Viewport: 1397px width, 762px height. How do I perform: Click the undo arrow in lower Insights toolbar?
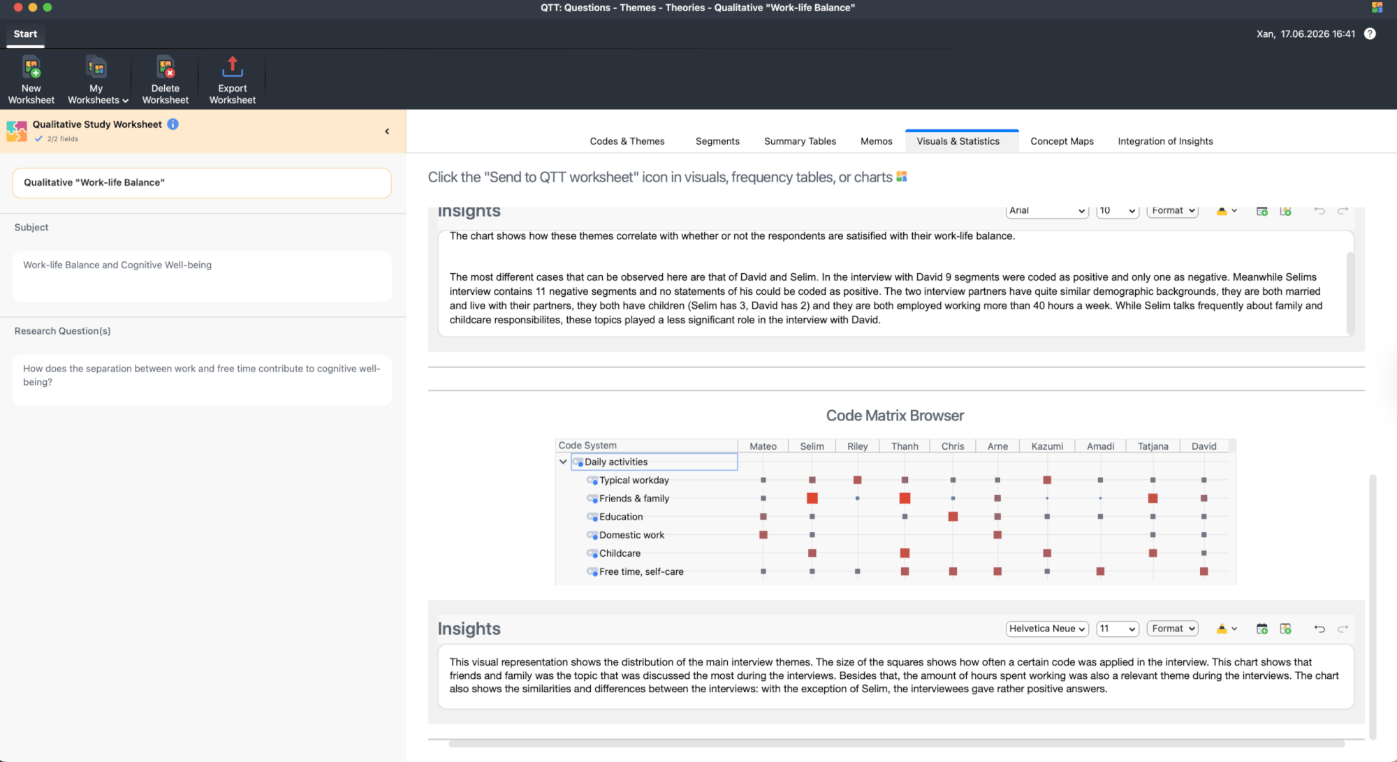click(x=1319, y=629)
